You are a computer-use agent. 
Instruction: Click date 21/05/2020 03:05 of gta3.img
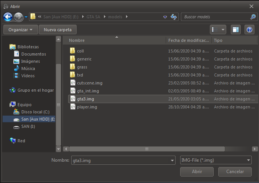[x=189, y=99]
